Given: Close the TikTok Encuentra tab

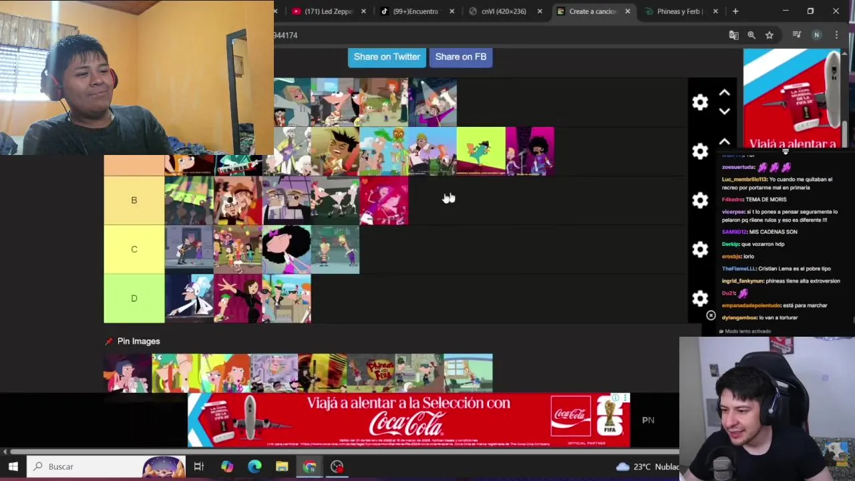Looking at the screenshot, I should 452,11.
